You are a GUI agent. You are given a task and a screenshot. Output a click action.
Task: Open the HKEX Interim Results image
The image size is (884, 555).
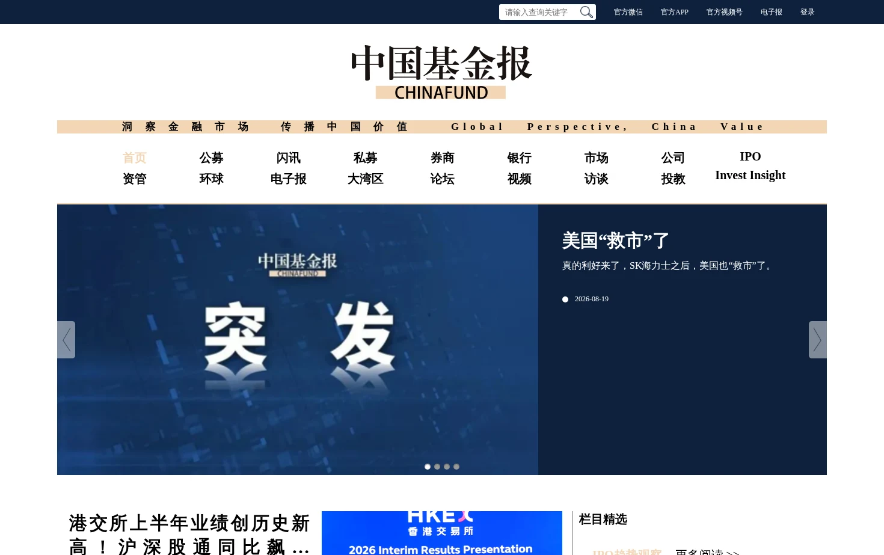442,533
